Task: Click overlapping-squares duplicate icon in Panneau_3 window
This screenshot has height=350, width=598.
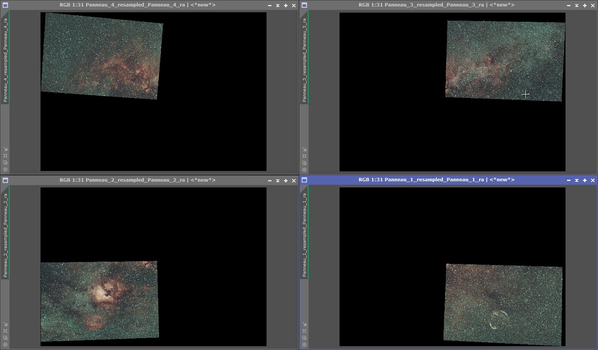Action: [304, 163]
